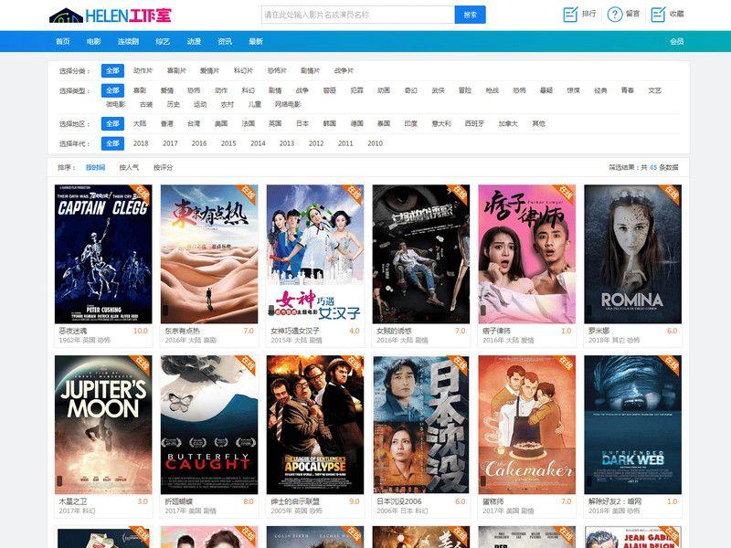This screenshot has width=731, height=548.
Task: Open the 电影 navigation item
Action: pyautogui.click(x=94, y=41)
